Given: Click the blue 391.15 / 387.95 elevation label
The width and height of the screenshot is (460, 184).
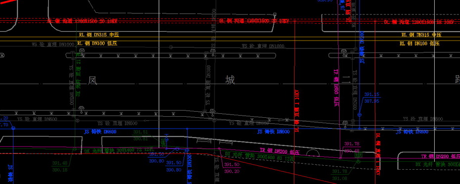Looking at the screenshot, I should tap(372, 98).
